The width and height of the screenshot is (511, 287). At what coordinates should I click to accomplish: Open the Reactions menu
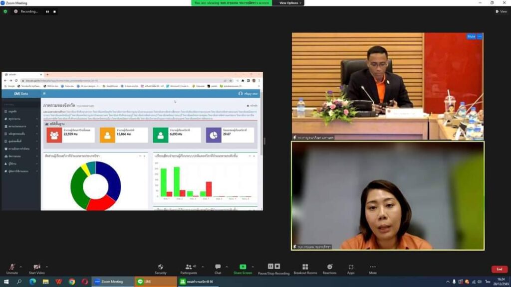coord(329,267)
